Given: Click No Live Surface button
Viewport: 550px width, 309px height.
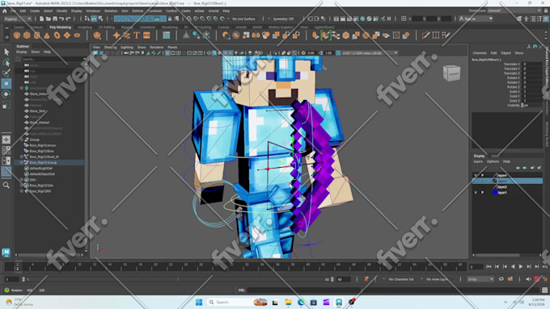Looking at the screenshot, I should tap(243, 19).
